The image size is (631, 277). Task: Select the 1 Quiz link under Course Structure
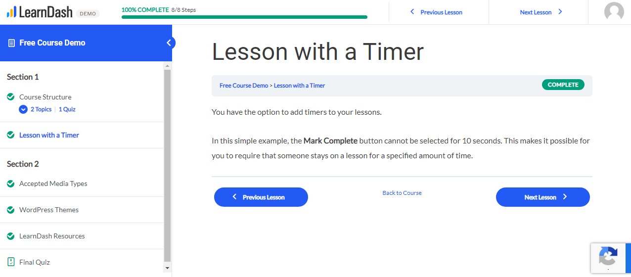tap(67, 109)
